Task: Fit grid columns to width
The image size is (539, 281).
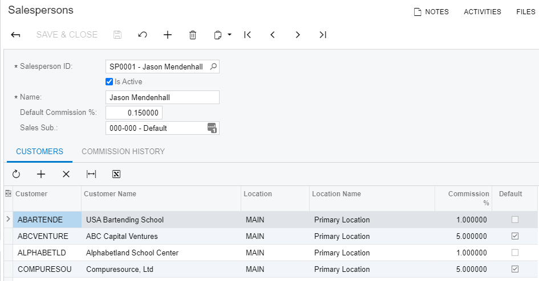Action: (x=91, y=174)
